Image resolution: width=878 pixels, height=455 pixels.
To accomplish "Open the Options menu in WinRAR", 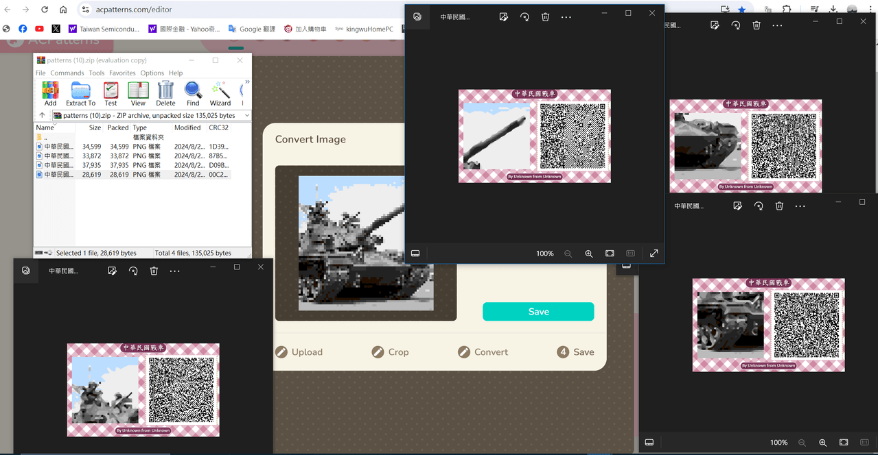I will pyautogui.click(x=152, y=73).
